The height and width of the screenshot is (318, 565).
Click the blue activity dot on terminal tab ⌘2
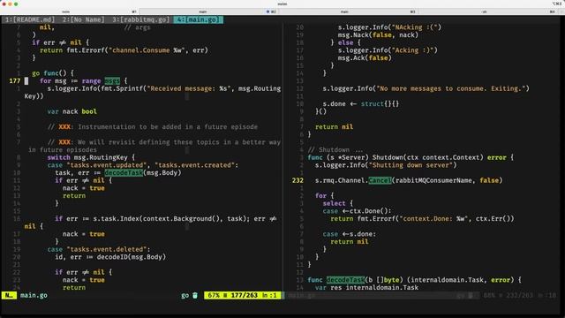tap(267, 11)
